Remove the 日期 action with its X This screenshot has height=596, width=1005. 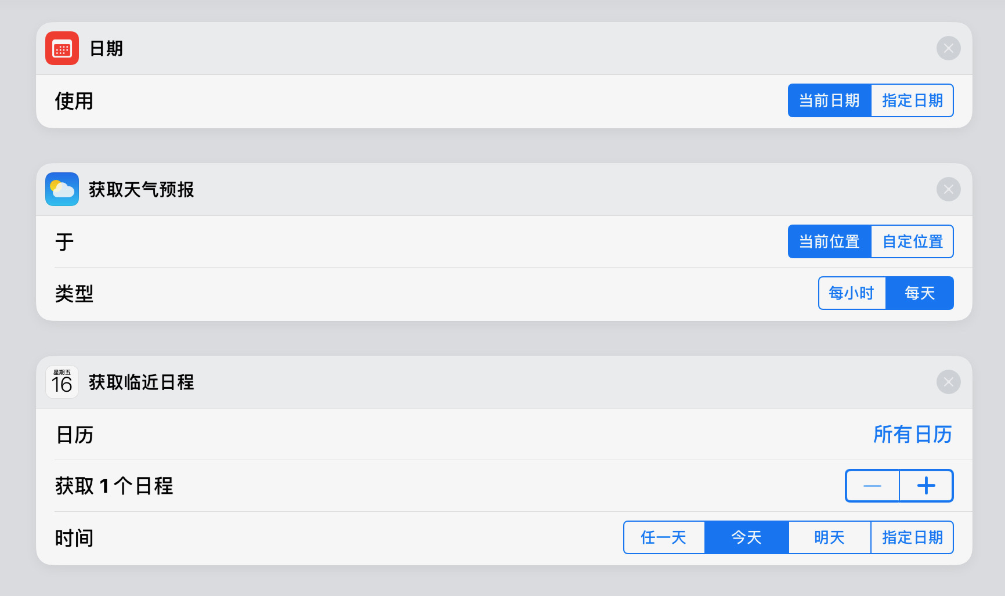[948, 48]
